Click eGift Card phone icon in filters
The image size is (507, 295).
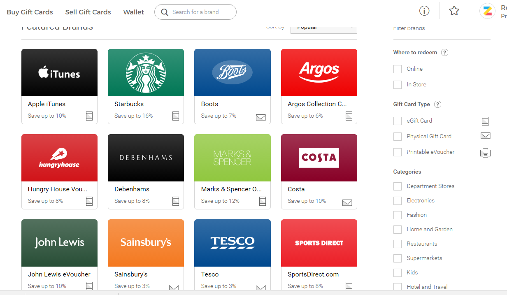(485, 121)
